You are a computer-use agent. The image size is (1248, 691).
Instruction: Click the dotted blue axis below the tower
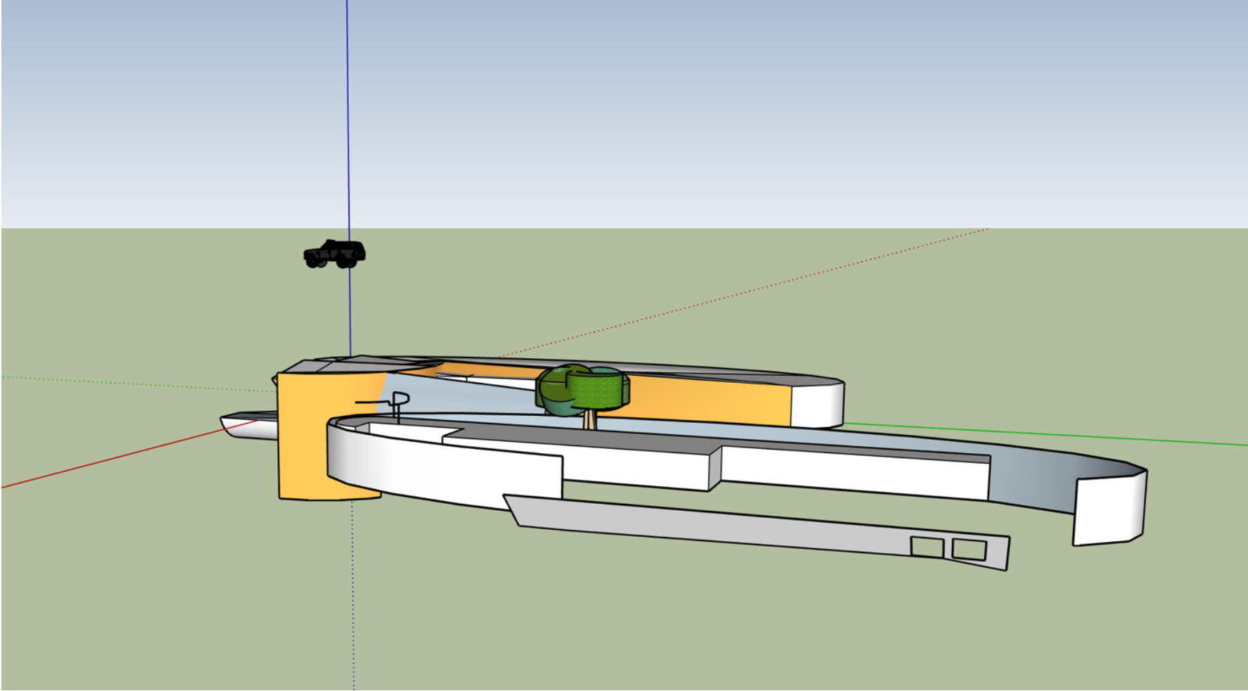click(x=352, y=598)
